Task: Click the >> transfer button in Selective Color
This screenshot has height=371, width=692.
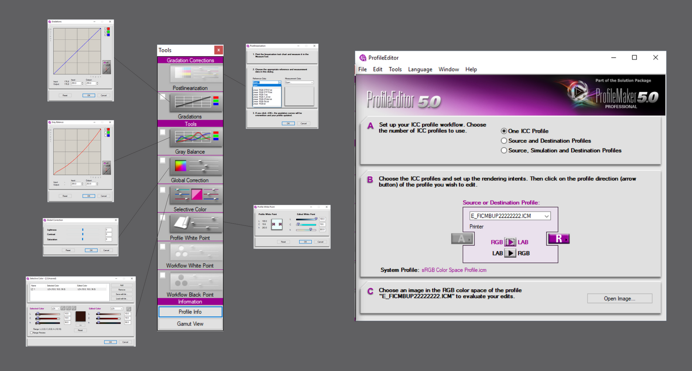Action: point(80,325)
